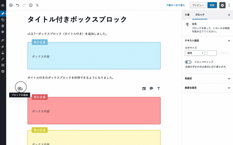The height and width of the screenshot is (145, 233).
Task: Open the block navigation list icon
Action: tap(37, 5)
